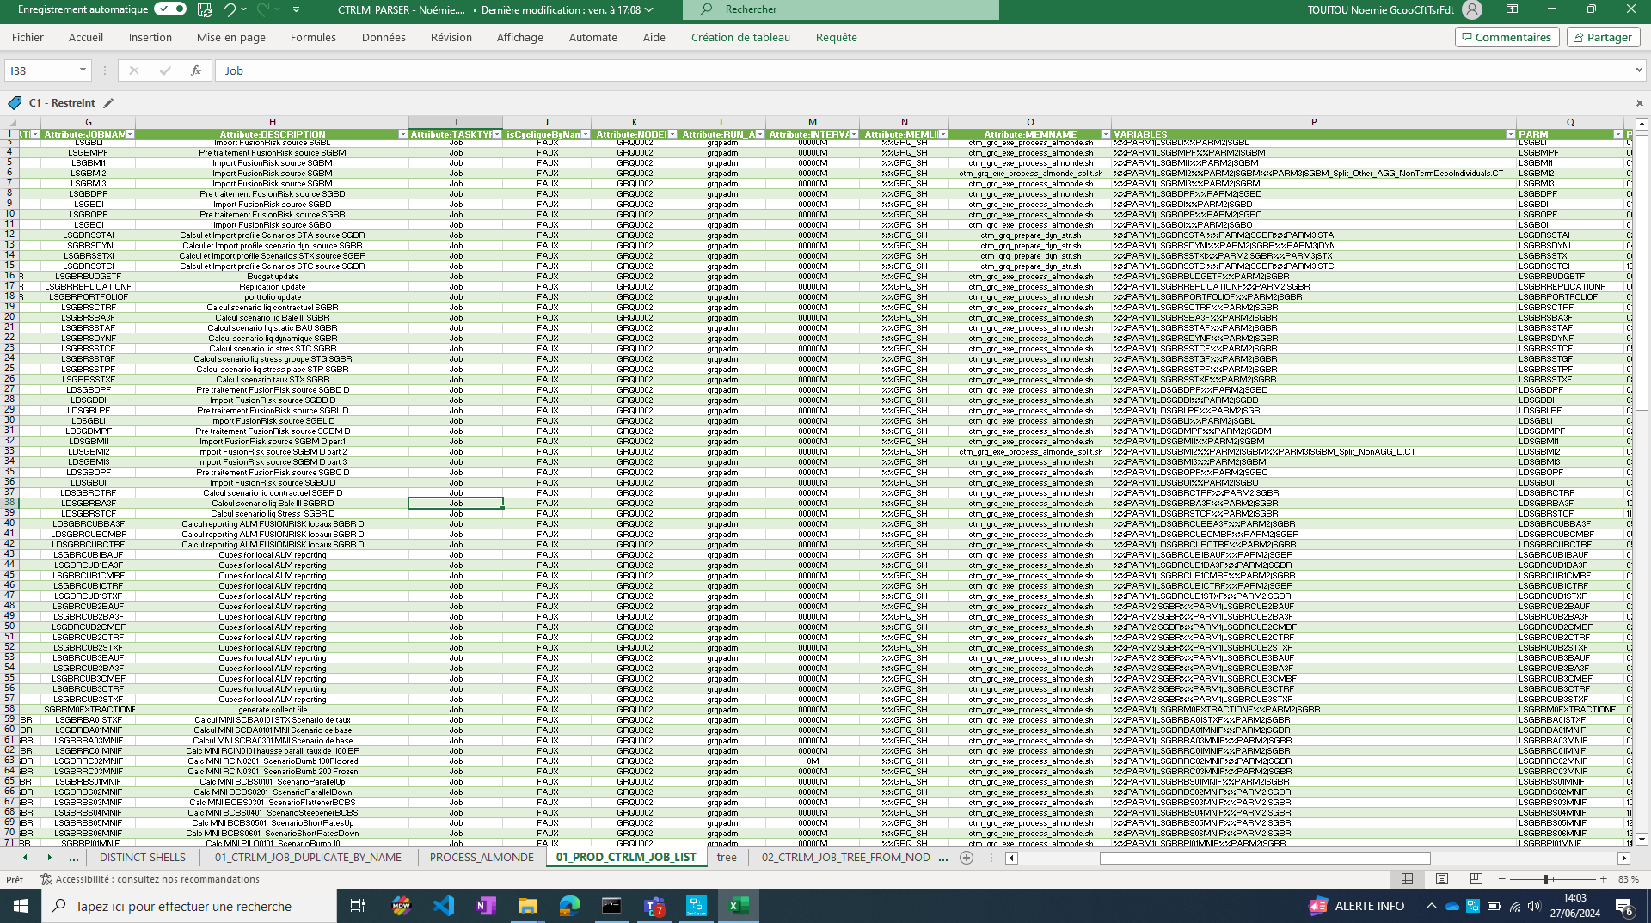The image size is (1651, 923).
Task: Expand the formula bar chevron
Action: point(1638,70)
